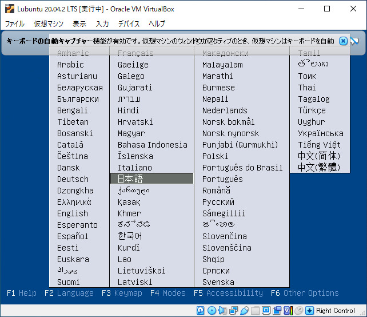Select Latviski in the language list

pos(135,282)
